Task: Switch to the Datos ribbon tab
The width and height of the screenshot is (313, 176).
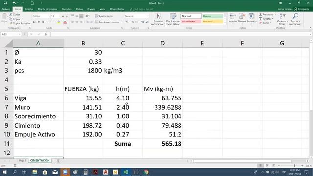Action: click(x=79, y=9)
